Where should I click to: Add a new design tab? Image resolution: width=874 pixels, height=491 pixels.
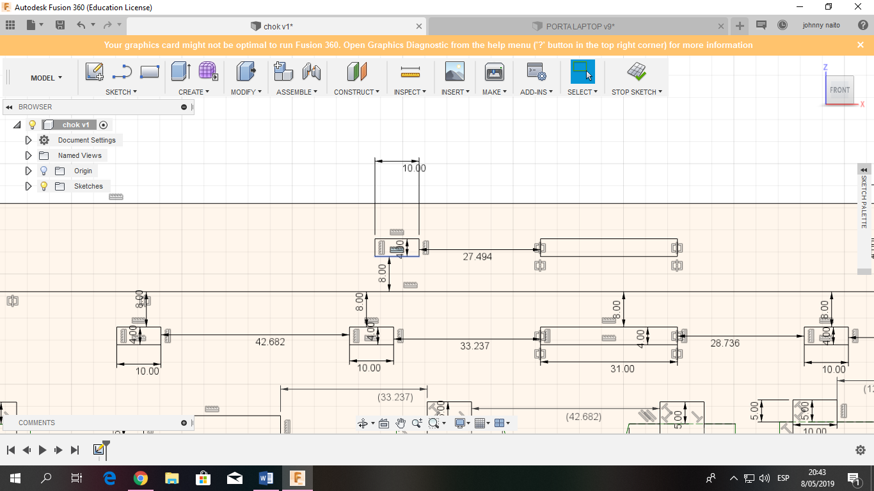[740, 26]
